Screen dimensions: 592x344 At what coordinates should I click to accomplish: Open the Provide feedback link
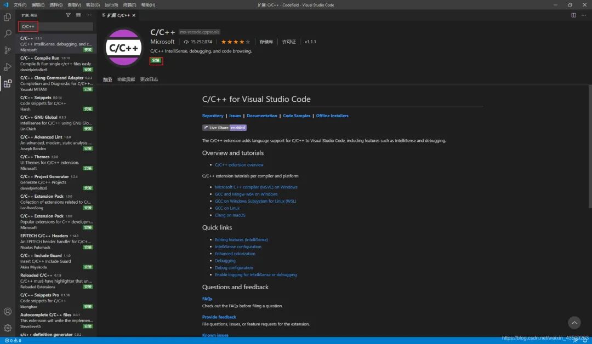(x=219, y=317)
